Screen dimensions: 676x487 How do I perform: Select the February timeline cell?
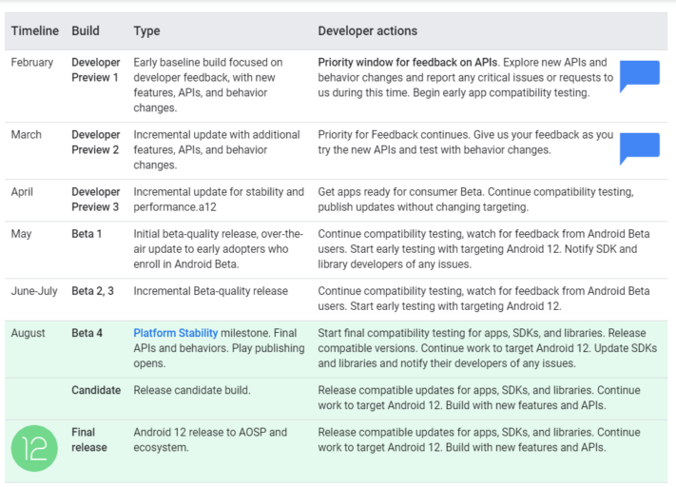32,63
